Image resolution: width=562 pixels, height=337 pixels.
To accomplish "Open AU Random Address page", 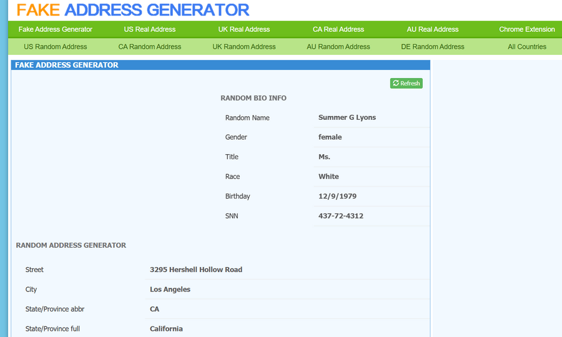I will click(x=338, y=47).
